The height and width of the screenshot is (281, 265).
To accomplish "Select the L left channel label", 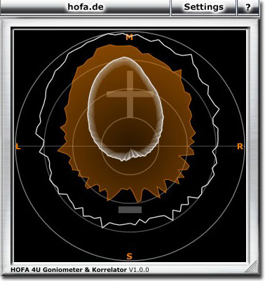I will [x=18, y=147].
